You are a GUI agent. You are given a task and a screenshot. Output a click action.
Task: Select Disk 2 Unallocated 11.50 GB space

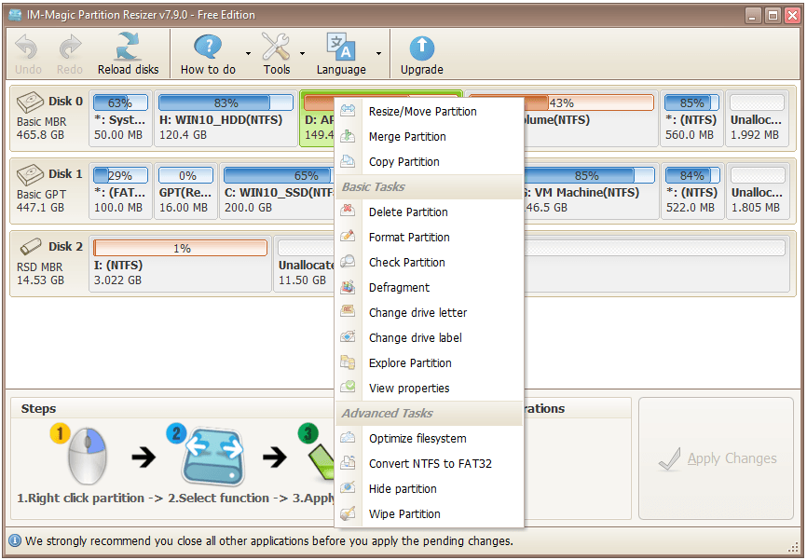(305, 264)
